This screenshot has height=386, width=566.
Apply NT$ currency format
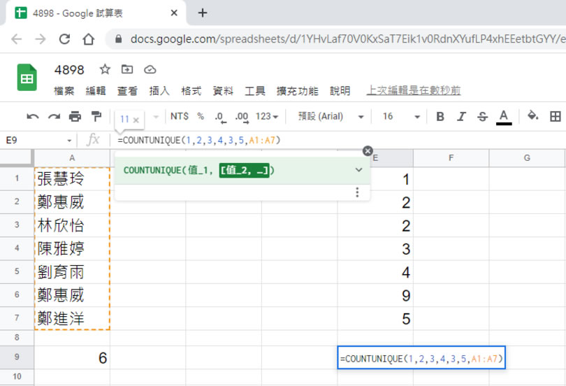coord(180,116)
